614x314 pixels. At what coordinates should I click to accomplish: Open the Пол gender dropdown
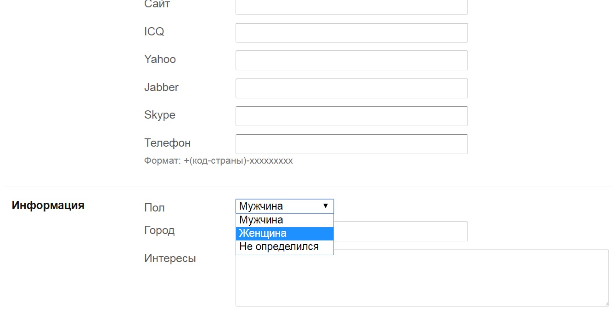click(x=285, y=206)
